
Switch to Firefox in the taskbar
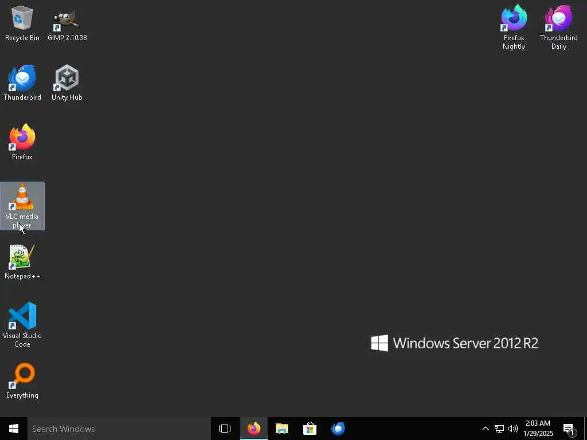pos(254,429)
